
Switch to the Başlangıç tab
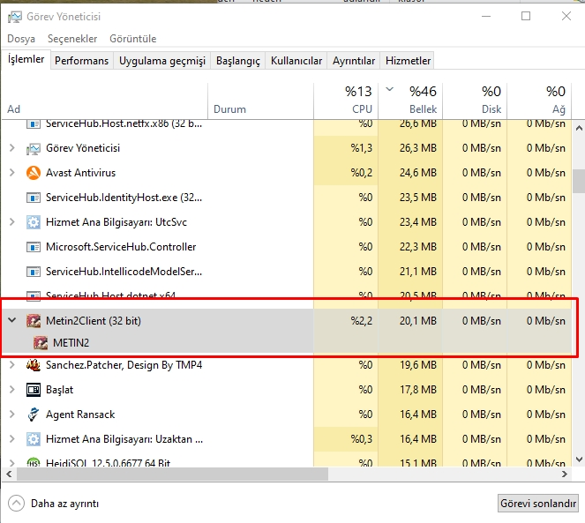[x=238, y=61]
